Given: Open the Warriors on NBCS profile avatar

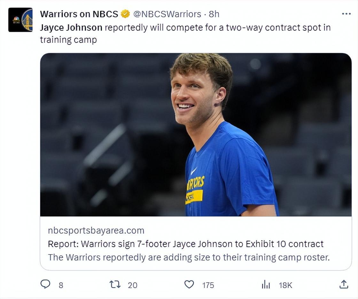Looking at the screenshot, I should point(20,20).
